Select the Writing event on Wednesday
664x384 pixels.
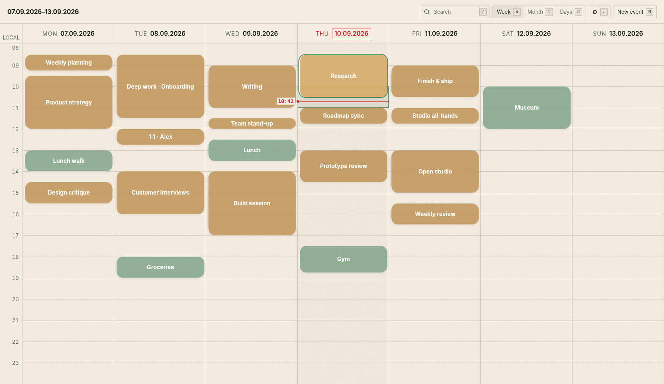coord(252,86)
